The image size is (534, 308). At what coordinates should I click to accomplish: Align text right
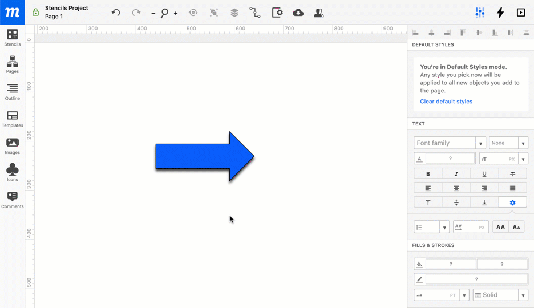[484, 188]
